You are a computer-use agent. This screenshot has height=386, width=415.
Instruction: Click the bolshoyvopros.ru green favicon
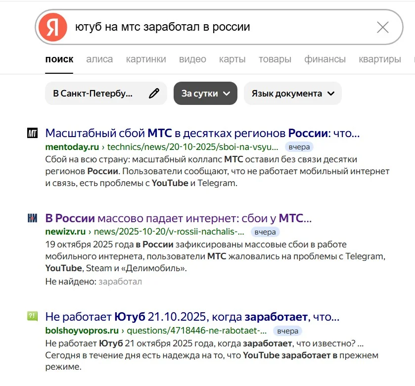tap(33, 316)
